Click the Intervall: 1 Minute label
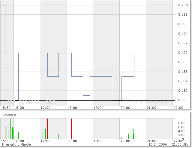This screenshot has height=148, width=192. point(16,144)
